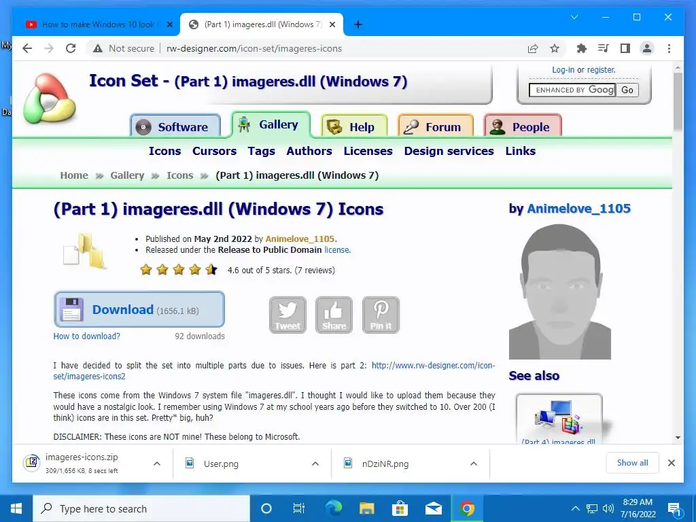
Task: Bookmark page with the star icon
Action: 555,48
